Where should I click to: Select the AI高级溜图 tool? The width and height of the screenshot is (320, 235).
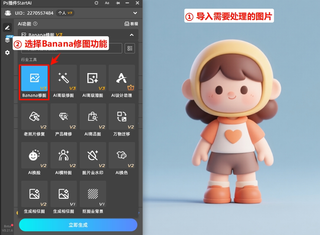point(93,78)
